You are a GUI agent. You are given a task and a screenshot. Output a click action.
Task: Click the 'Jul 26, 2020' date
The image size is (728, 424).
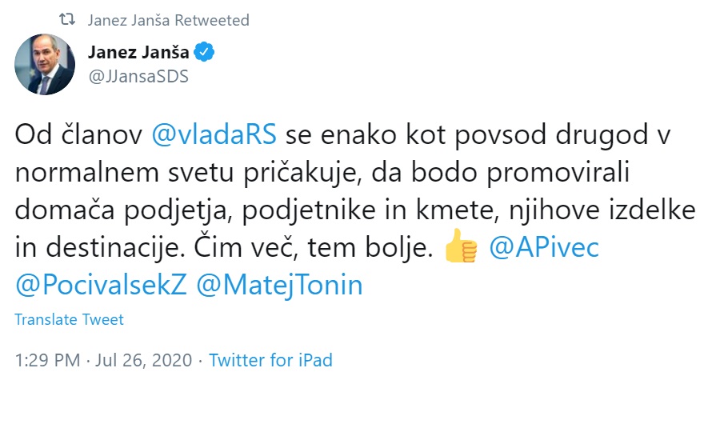[144, 360]
